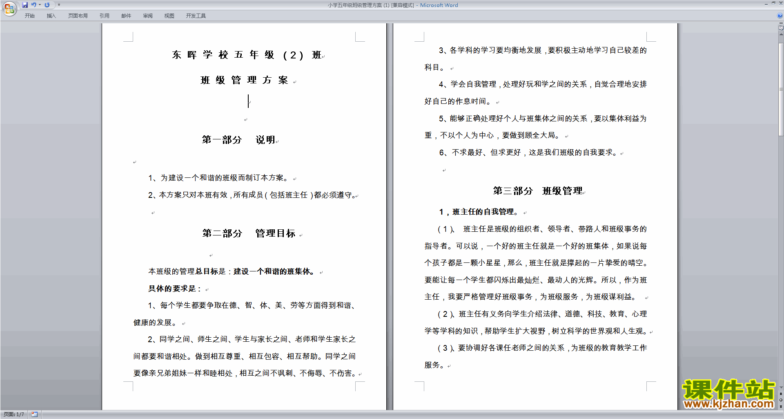Switch to the 页面布局 tab
The height and width of the screenshot is (419, 784).
pos(78,16)
